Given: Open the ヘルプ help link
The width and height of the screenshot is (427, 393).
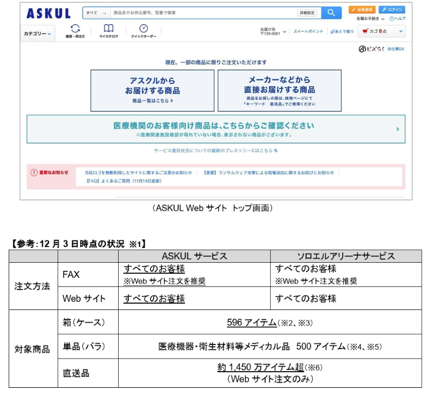Looking at the screenshot, I should coord(397,18).
